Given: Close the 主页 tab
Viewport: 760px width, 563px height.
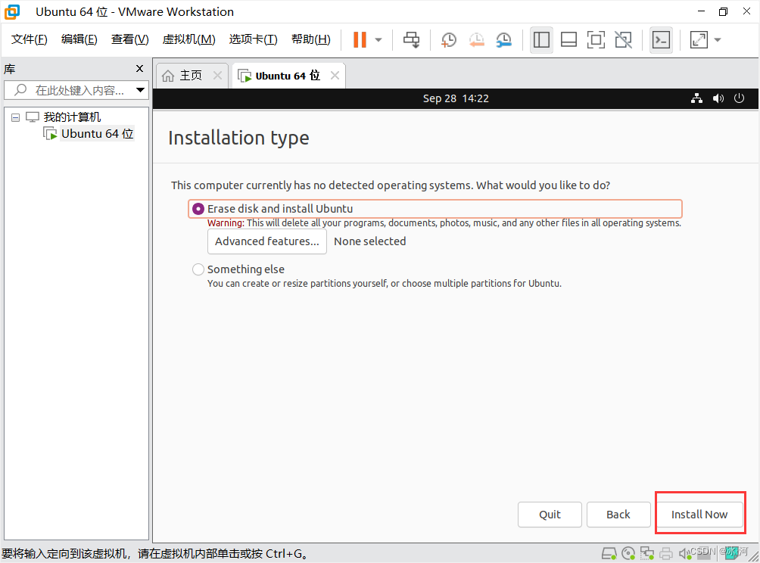Looking at the screenshot, I should [217, 76].
